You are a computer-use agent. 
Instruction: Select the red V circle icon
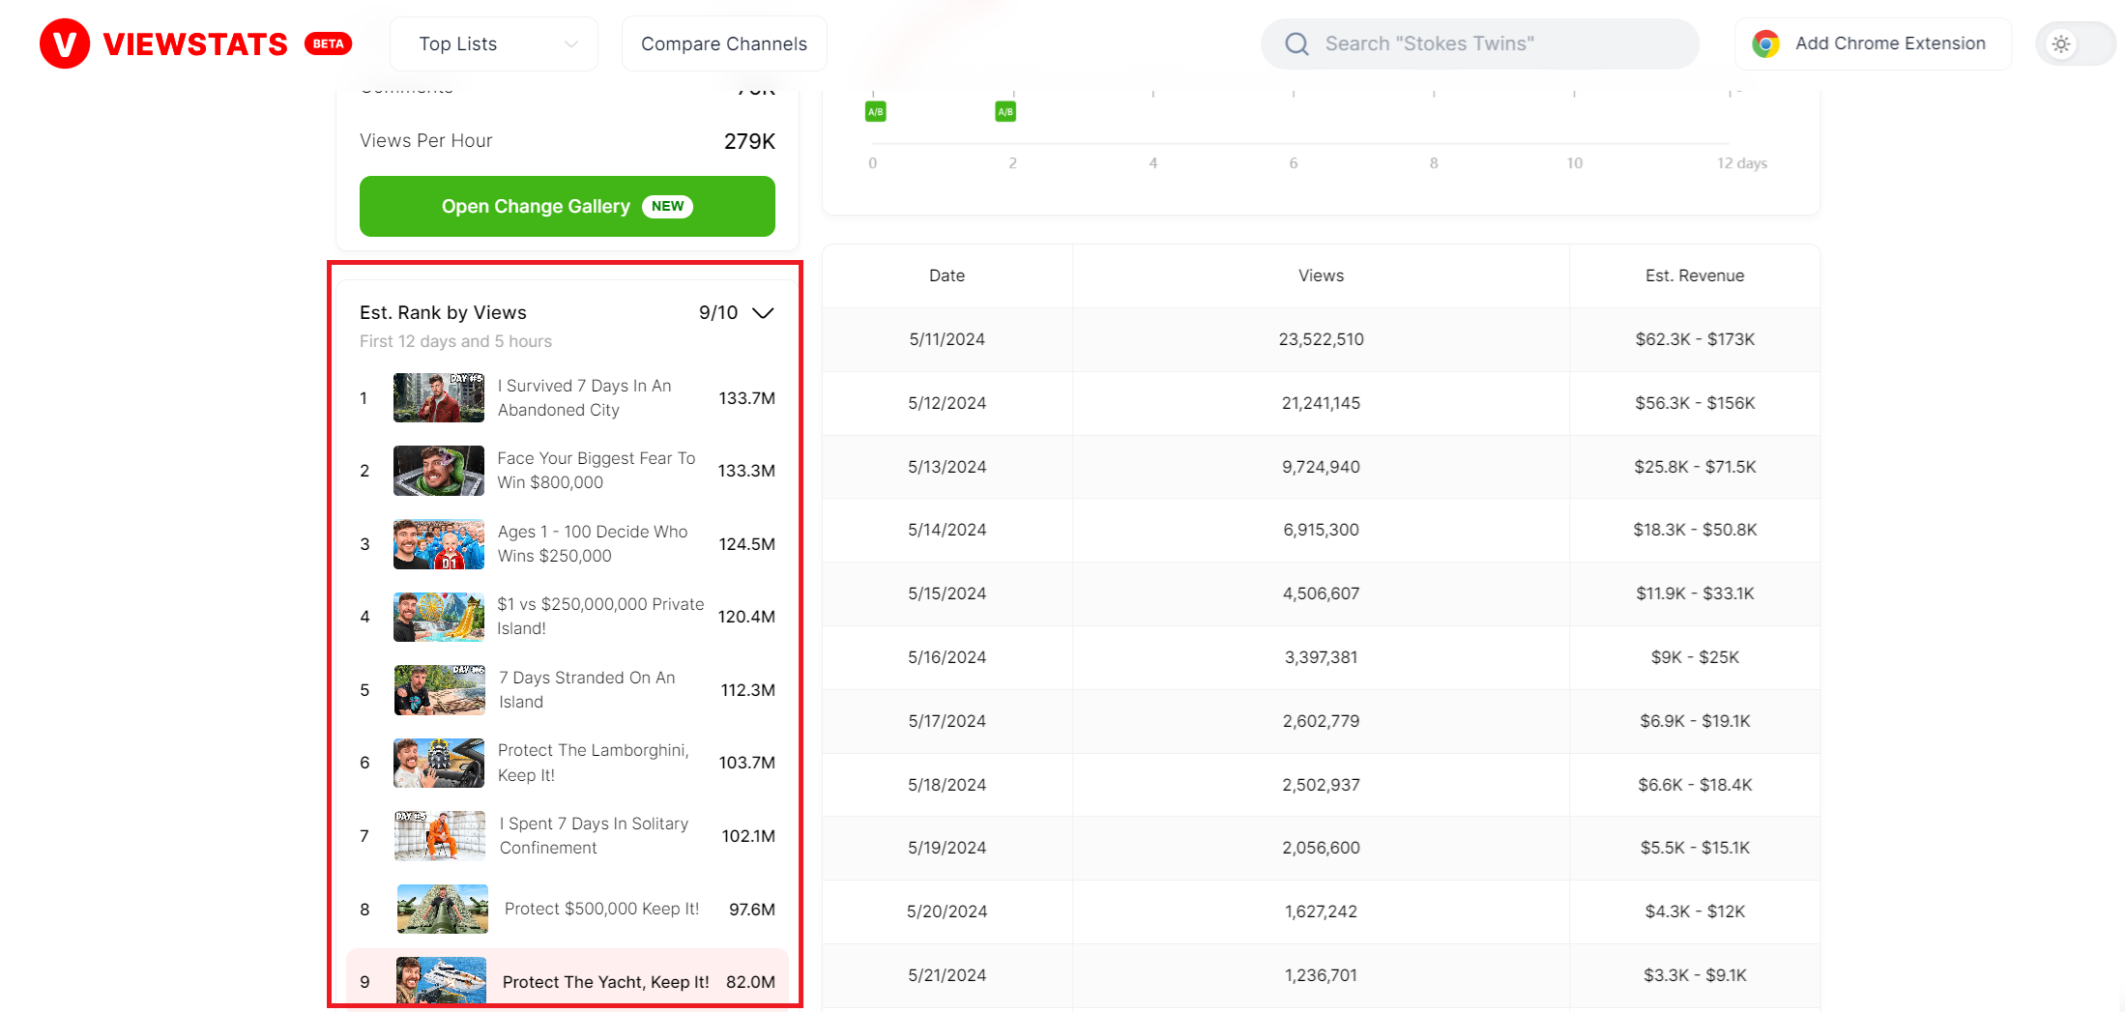click(x=64, y=43)
